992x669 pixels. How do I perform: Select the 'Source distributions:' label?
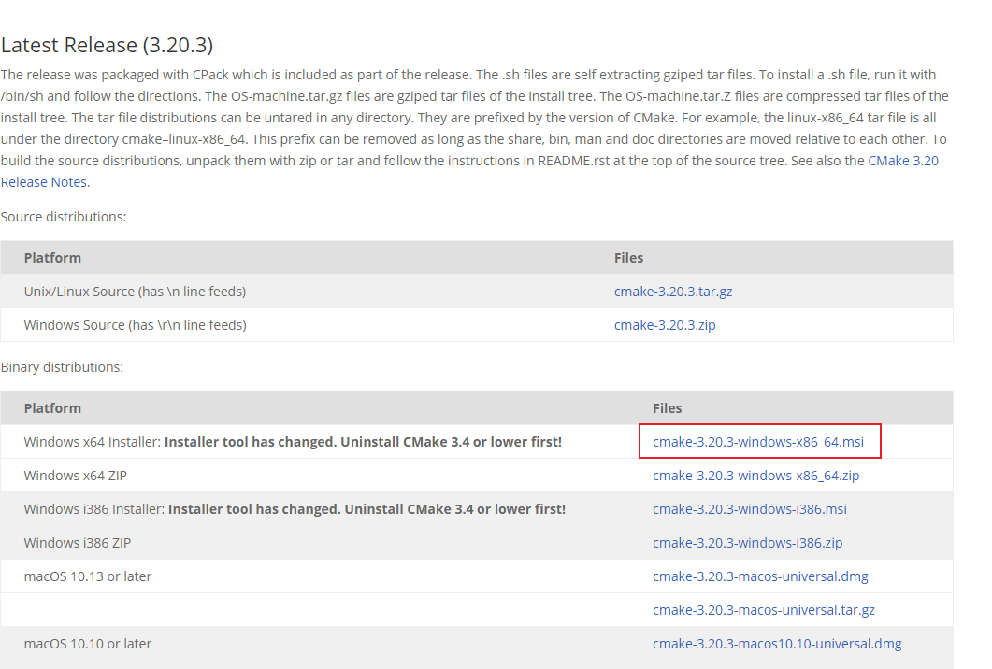pos(64,217)
